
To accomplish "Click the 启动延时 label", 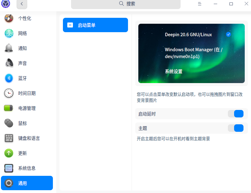I will pos(147,114).
